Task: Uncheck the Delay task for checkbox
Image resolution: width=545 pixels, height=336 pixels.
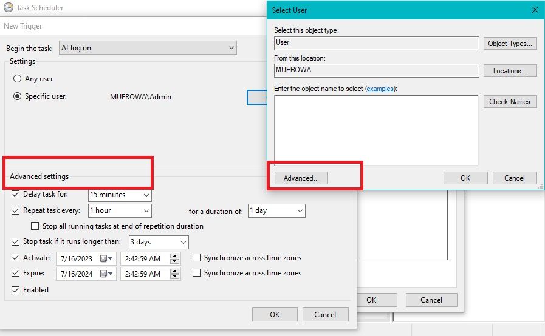Action: point(16,195)
